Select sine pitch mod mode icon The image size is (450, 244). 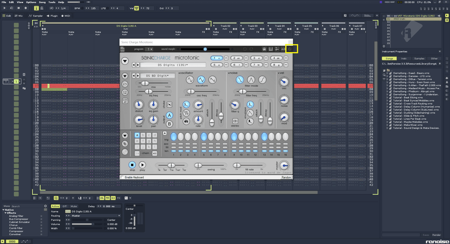tap(186, 113)
